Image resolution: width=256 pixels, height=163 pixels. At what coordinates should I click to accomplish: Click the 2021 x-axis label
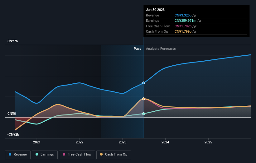click(x=37, y=142)
